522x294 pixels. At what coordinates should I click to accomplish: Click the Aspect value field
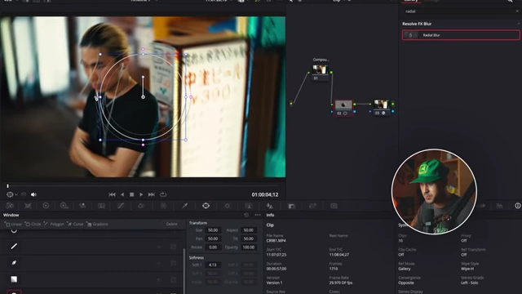pyautogui.click(x=248, y=230)
